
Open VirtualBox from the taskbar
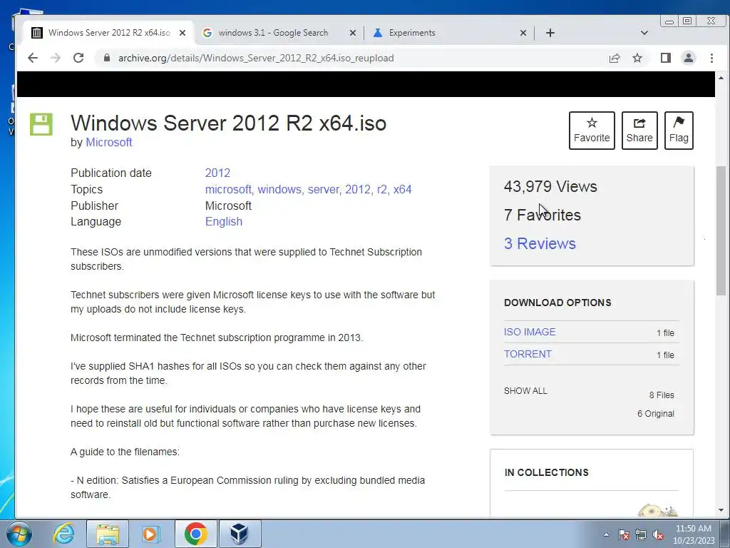[240, 534]
